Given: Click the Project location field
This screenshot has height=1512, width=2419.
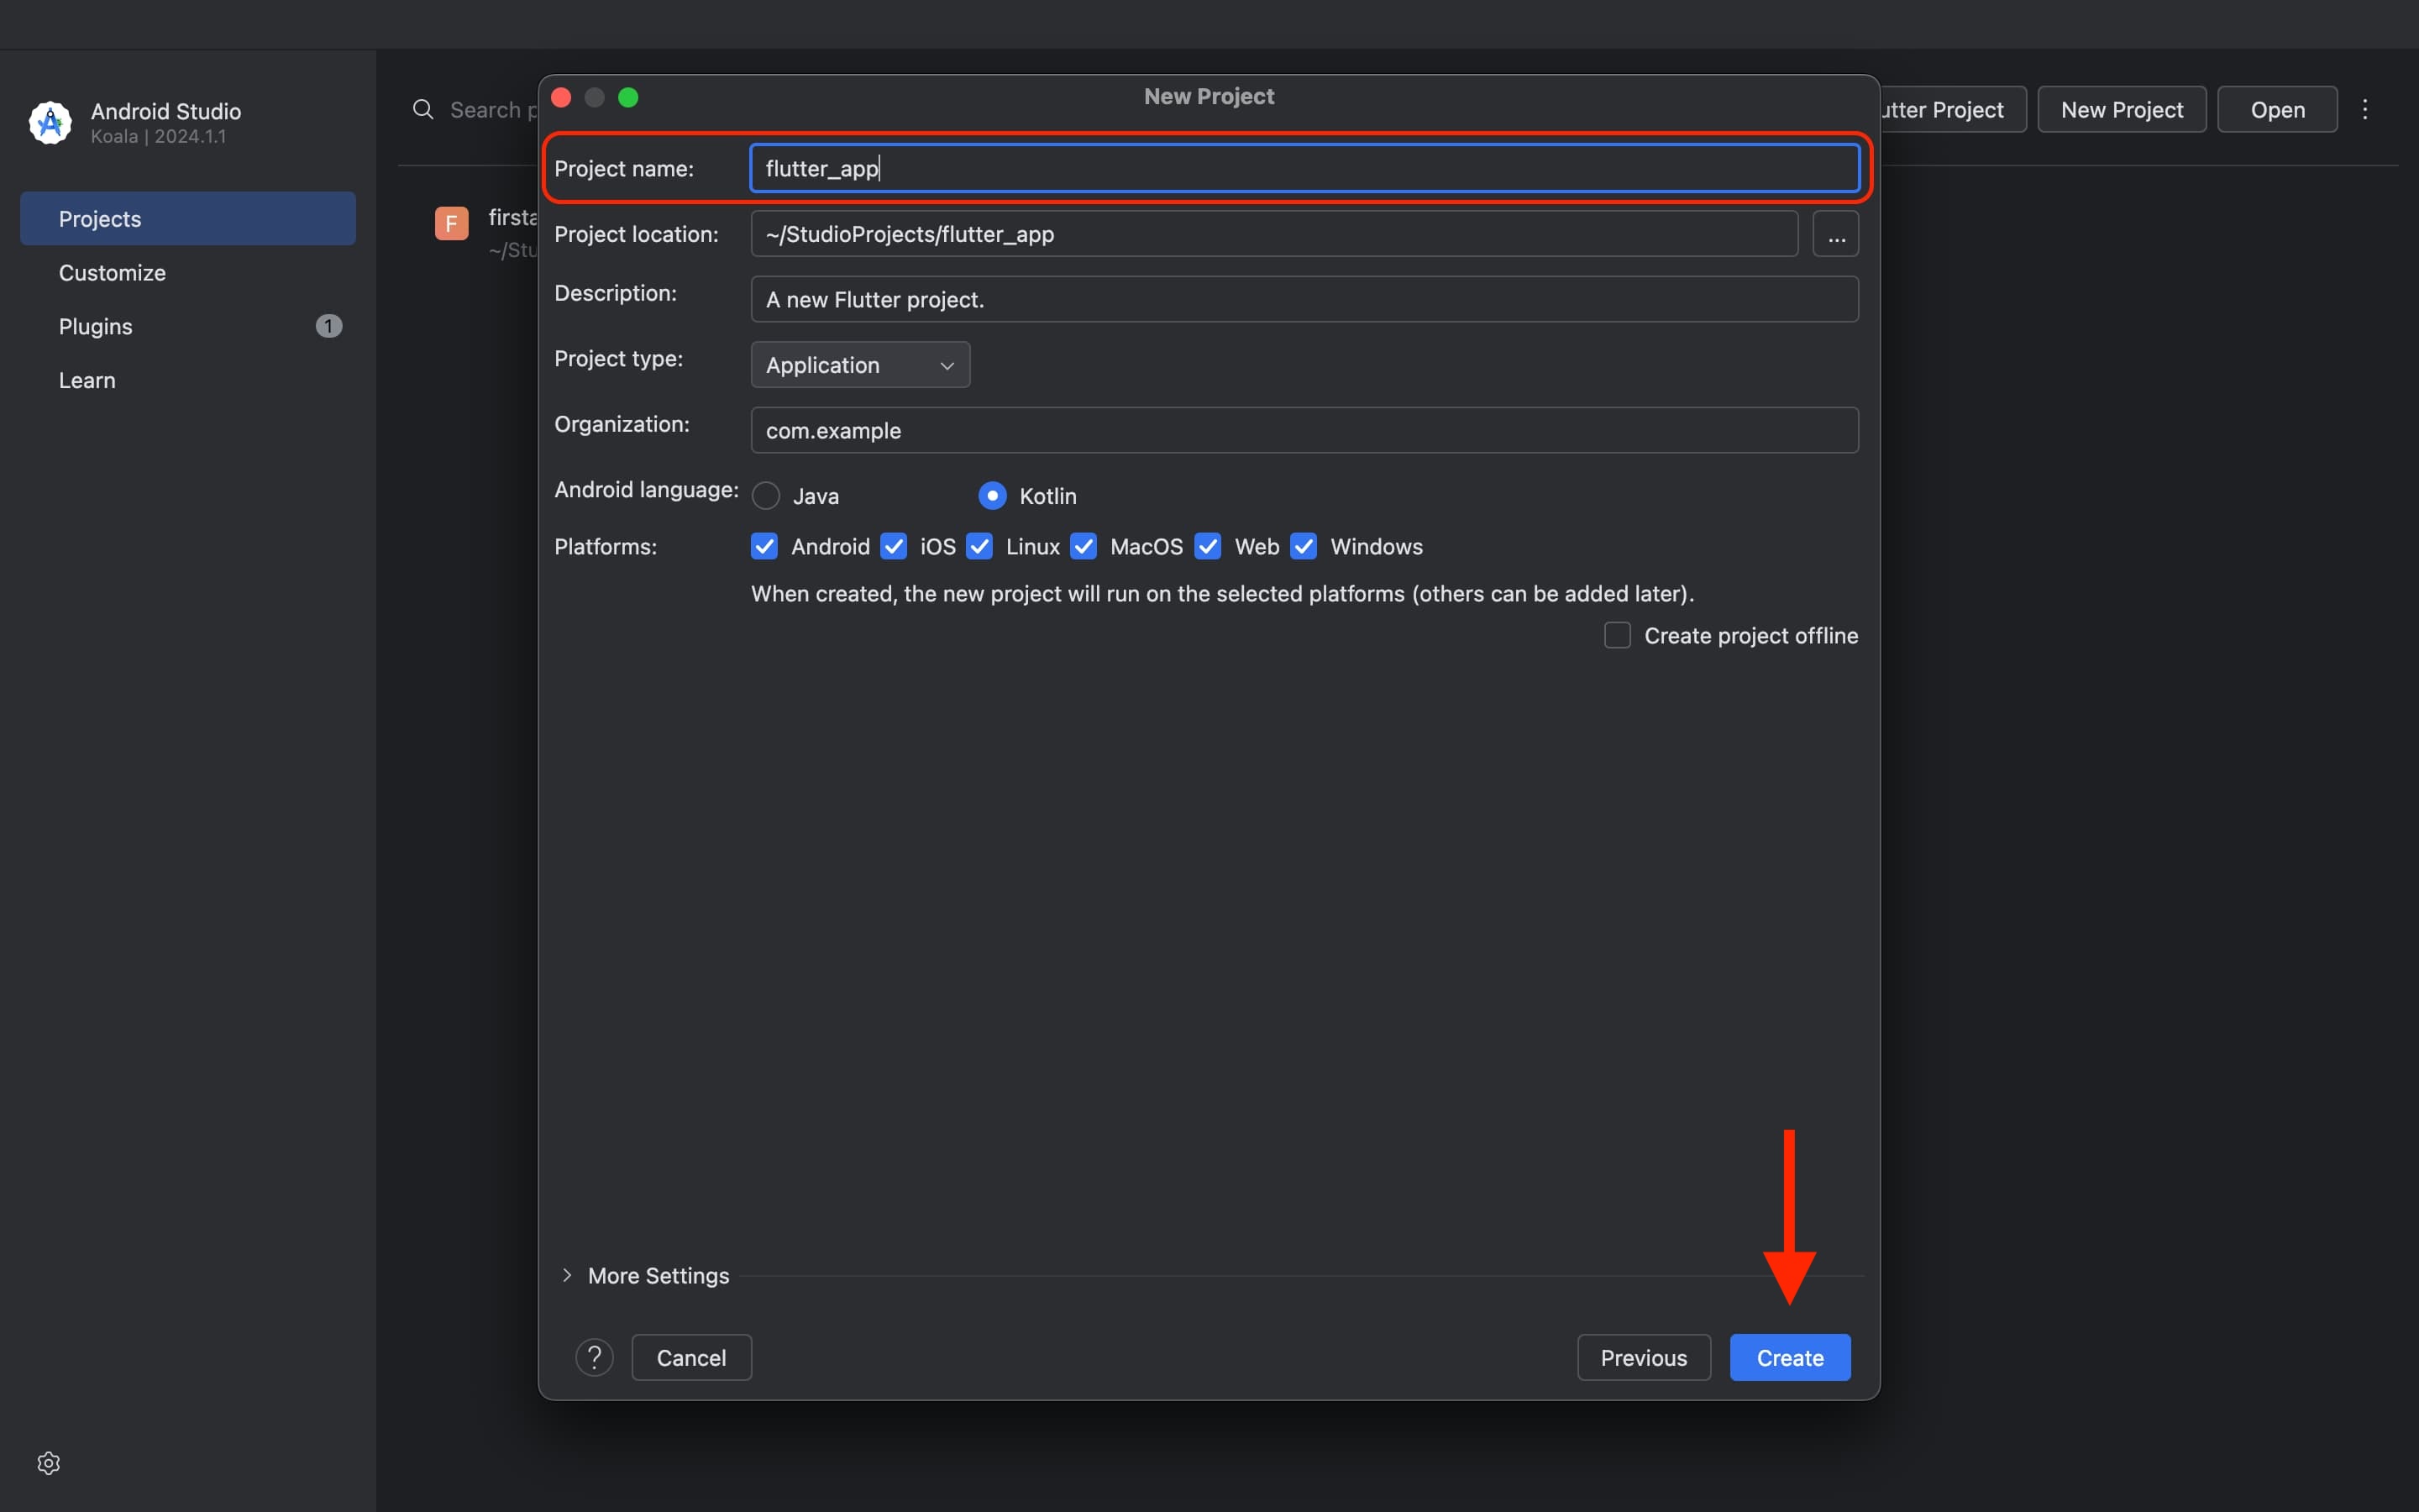Looking at the screenshot, I should click(1274, 234).
